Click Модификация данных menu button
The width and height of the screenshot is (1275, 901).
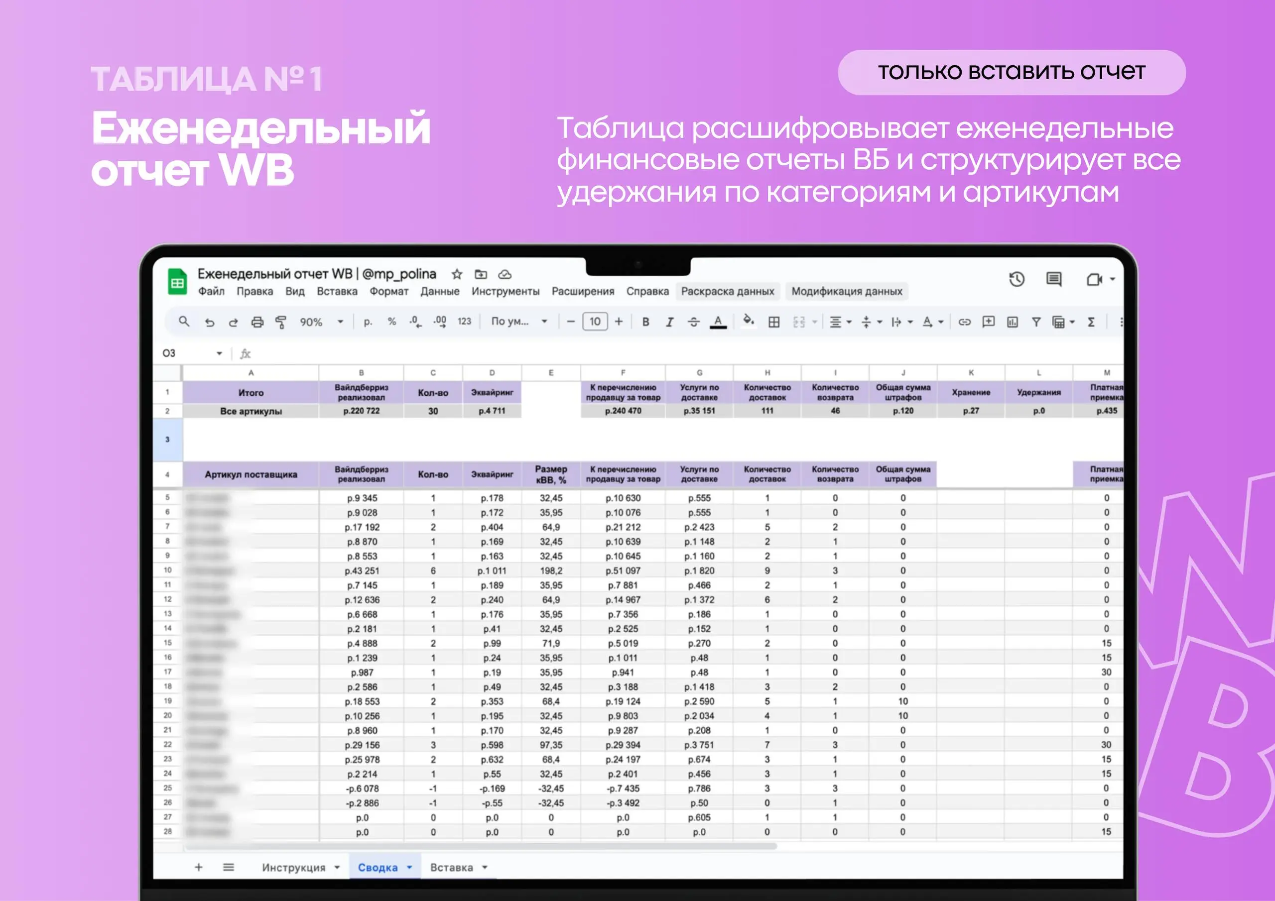(847, 291)
